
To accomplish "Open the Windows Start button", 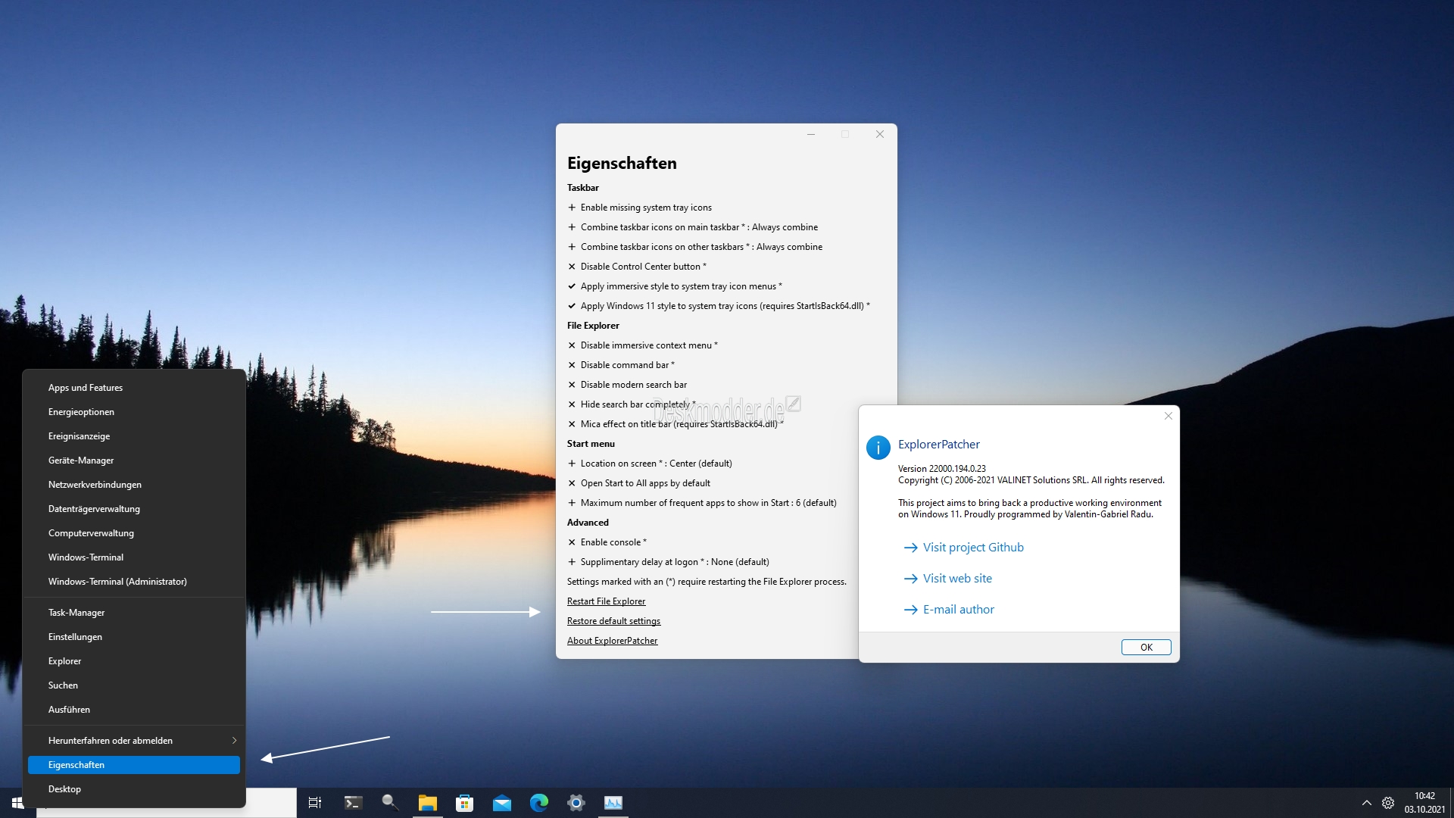I will (x=17, y=803).
